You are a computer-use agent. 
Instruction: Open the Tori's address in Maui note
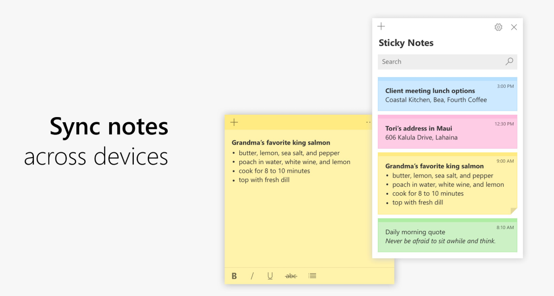click(x=447, y=132)
